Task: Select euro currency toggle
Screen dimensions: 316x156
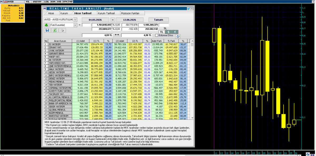Action: (175, 32)
